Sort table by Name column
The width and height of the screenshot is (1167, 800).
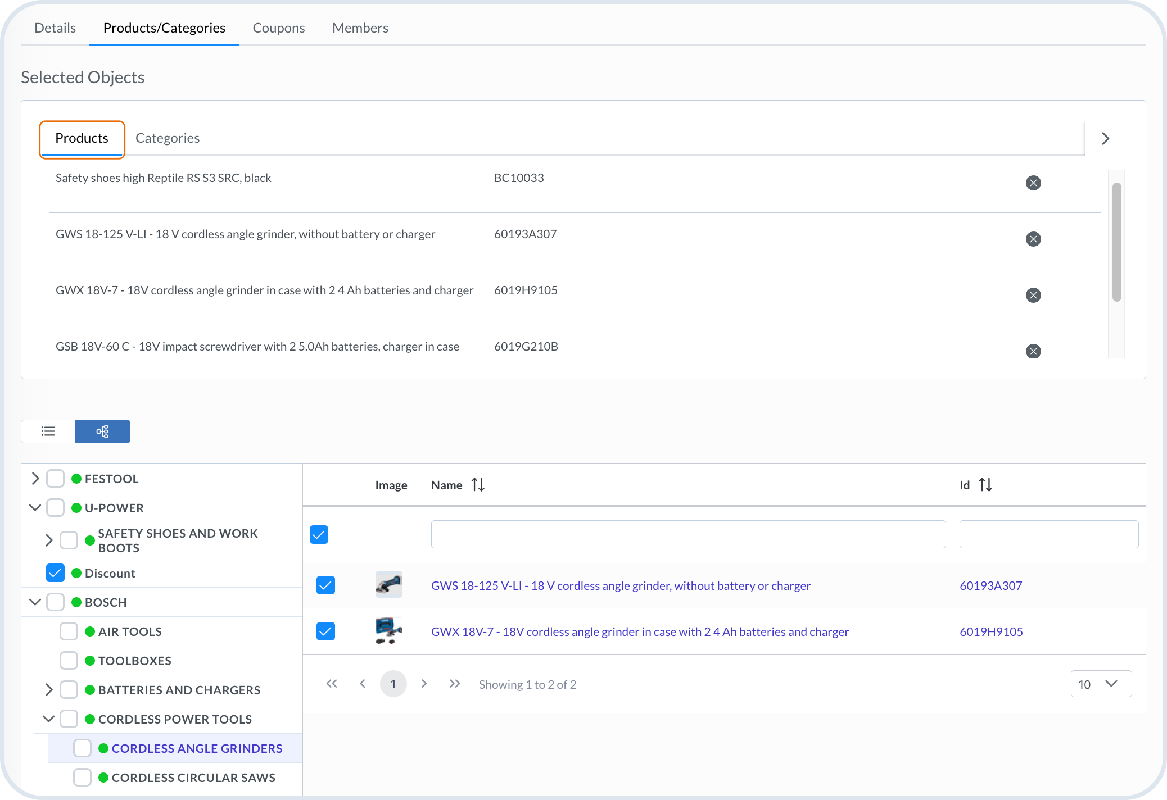[478, 485]
